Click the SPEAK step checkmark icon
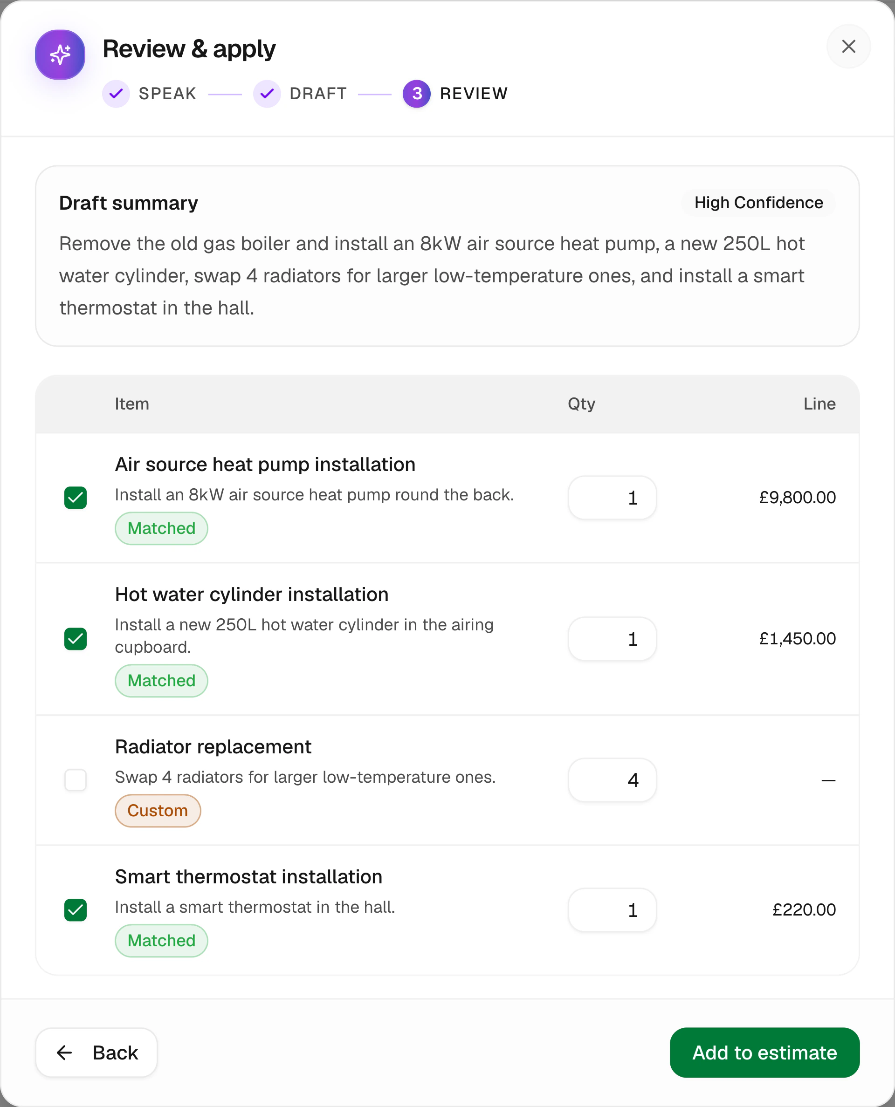Screen dimensions: 895x1107 [x=116, y=94]
